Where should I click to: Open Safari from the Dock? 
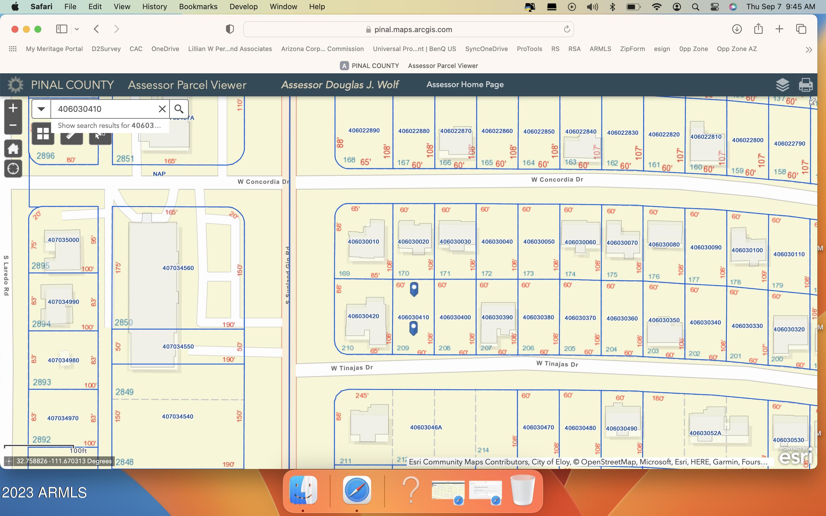(357, 490)
